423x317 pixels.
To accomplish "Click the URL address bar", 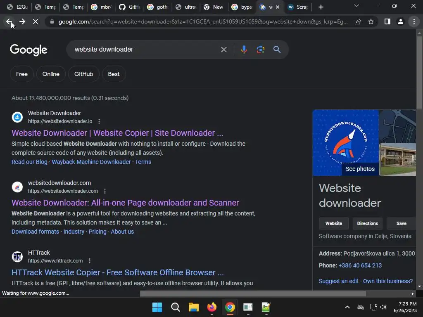I will (203, 21).
